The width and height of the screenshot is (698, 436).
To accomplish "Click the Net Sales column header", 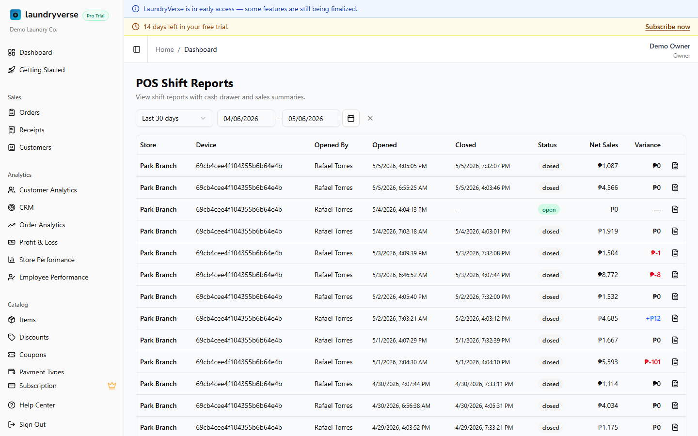I will point(603,145).
